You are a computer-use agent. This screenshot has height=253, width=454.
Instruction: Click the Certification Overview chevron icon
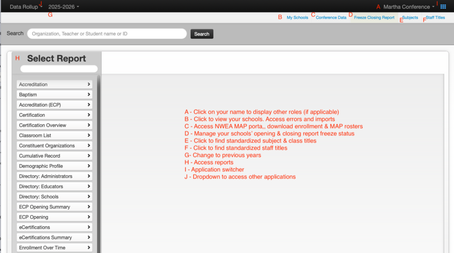click(89, 125)
